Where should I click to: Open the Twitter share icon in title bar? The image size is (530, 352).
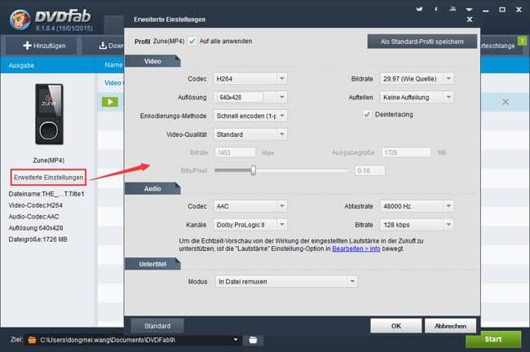pos(419,10)
